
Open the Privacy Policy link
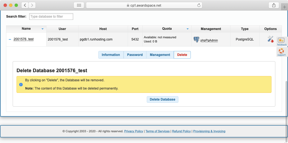(134, 131)
